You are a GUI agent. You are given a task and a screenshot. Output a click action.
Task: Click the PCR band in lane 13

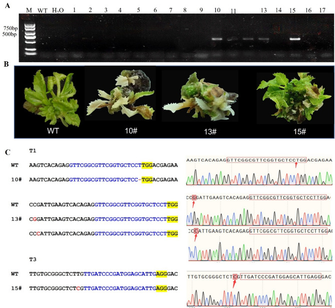tap(263, 39)
